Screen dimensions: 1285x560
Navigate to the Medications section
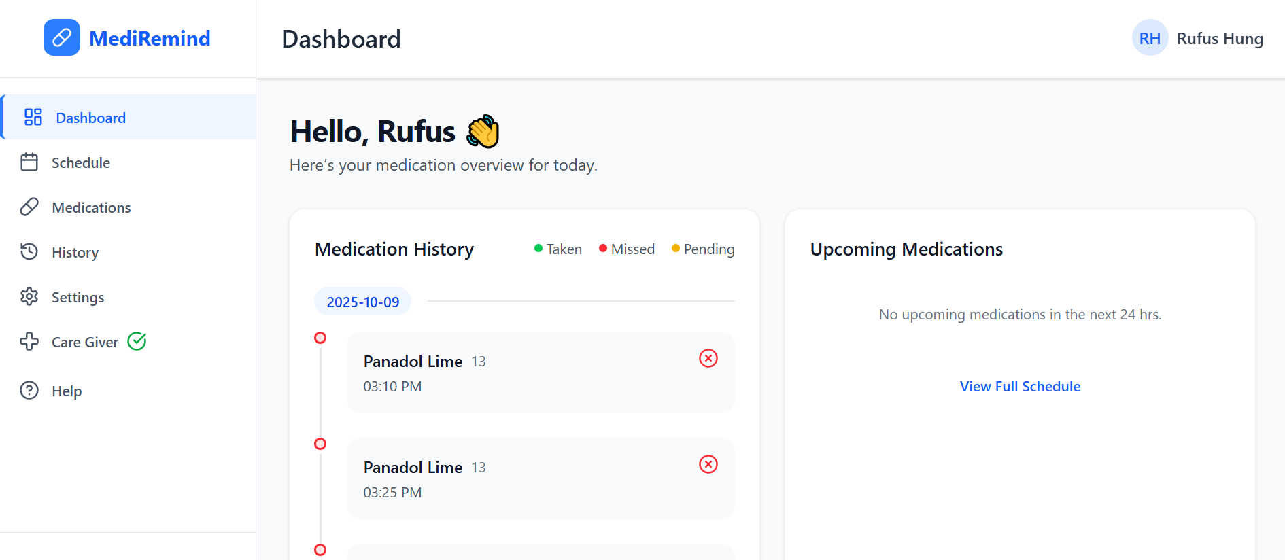pyautogui.click(x=90, y=207)
